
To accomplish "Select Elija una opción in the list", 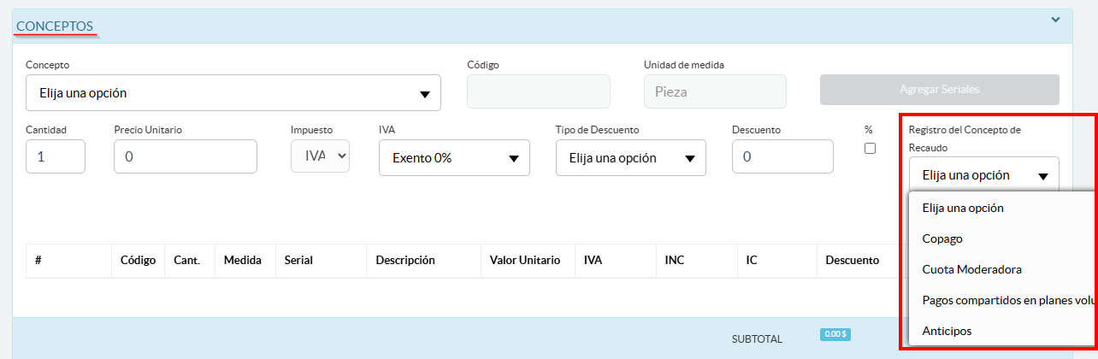I will pyautogui.click(x=963, y=208).
